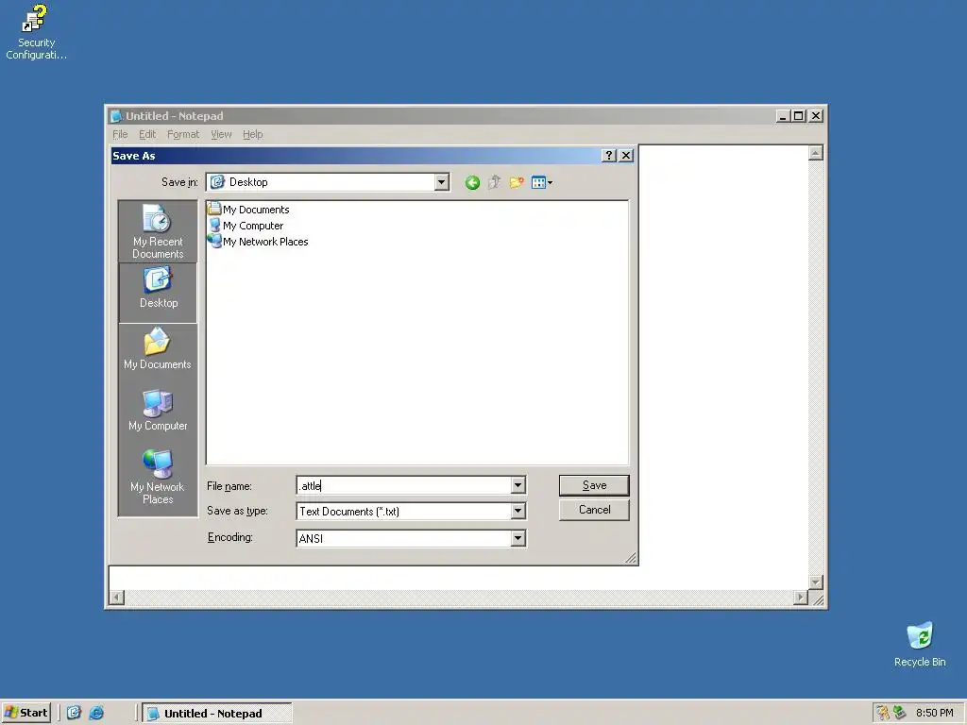Open My Computer in the places bar
This screenshot has height=725, width=967.
pyautogui.click(x=158, y=410)
